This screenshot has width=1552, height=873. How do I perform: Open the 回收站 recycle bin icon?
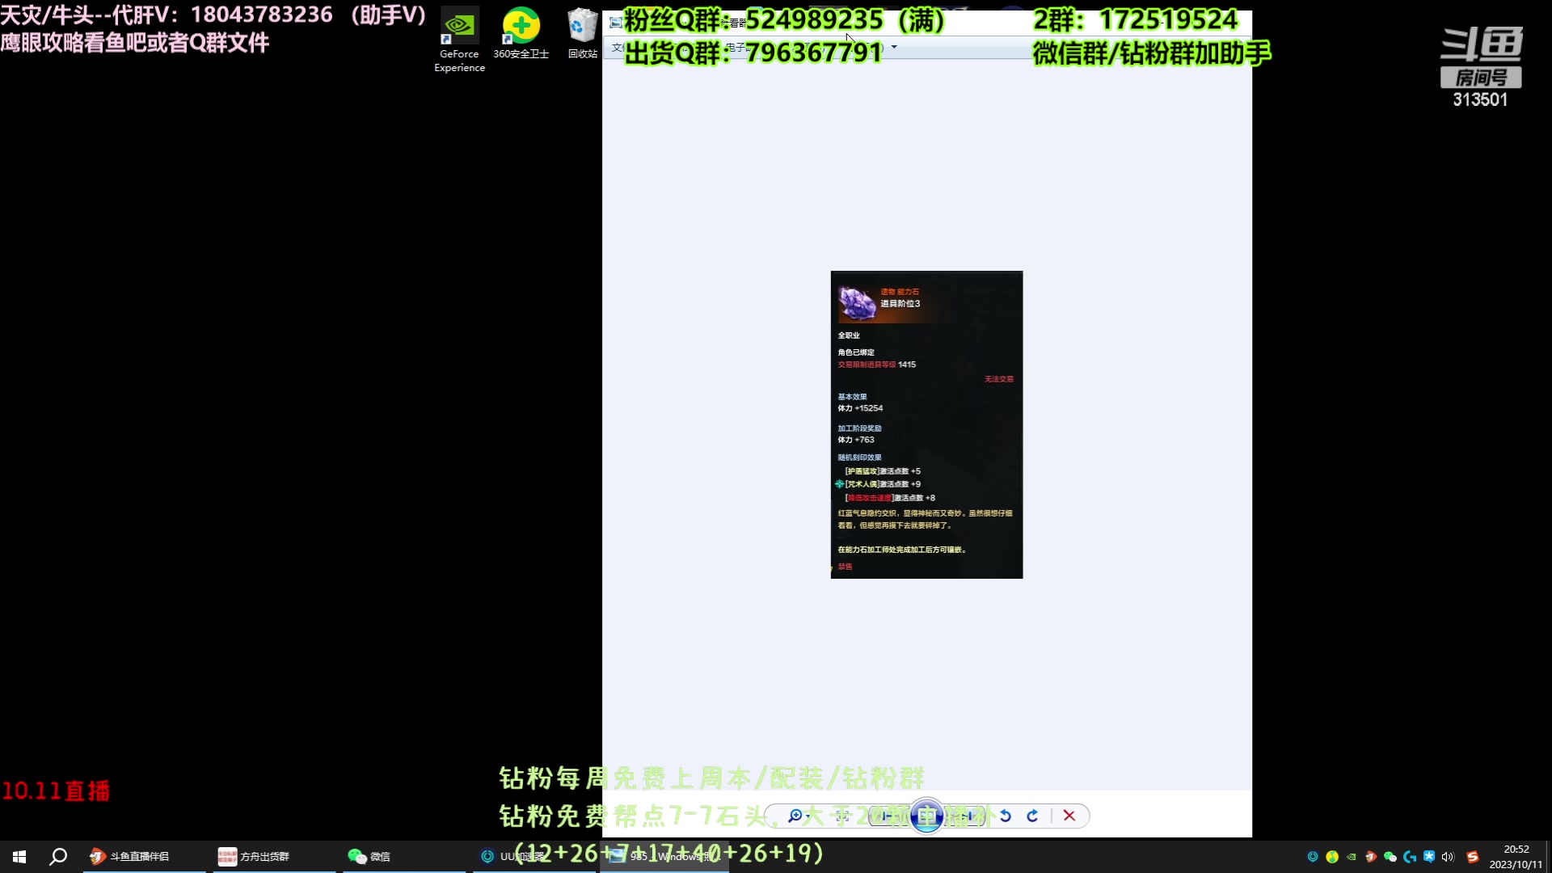coord(582,34)
